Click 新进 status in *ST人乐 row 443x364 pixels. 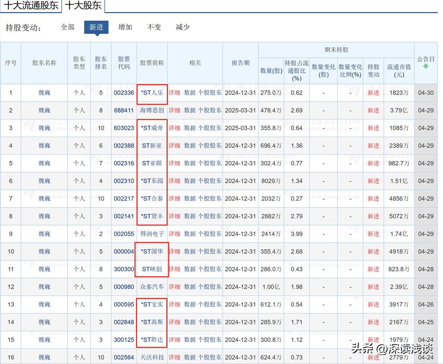click(373, 93)
